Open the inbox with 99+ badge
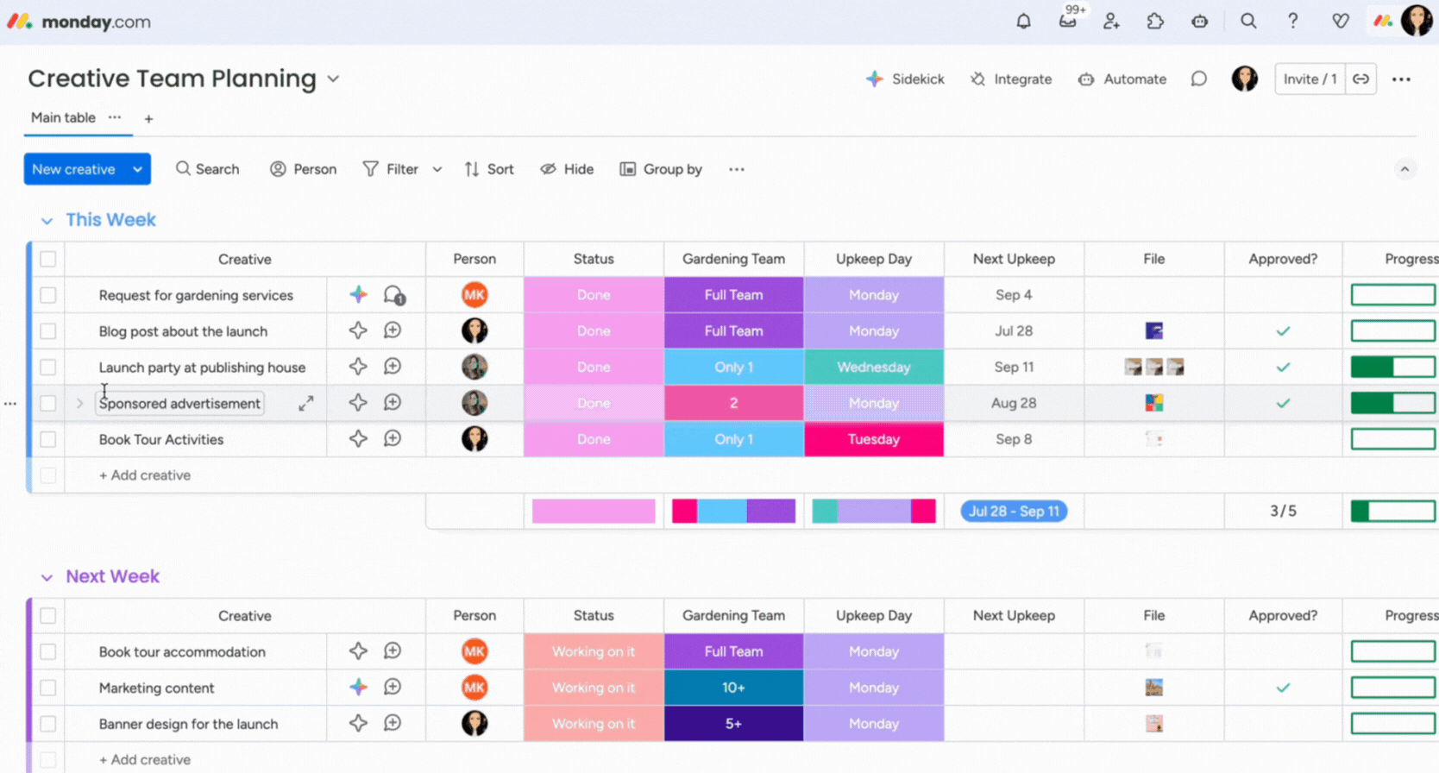Viewport: 1439px width, 773px height. [x=1068, y=22]
